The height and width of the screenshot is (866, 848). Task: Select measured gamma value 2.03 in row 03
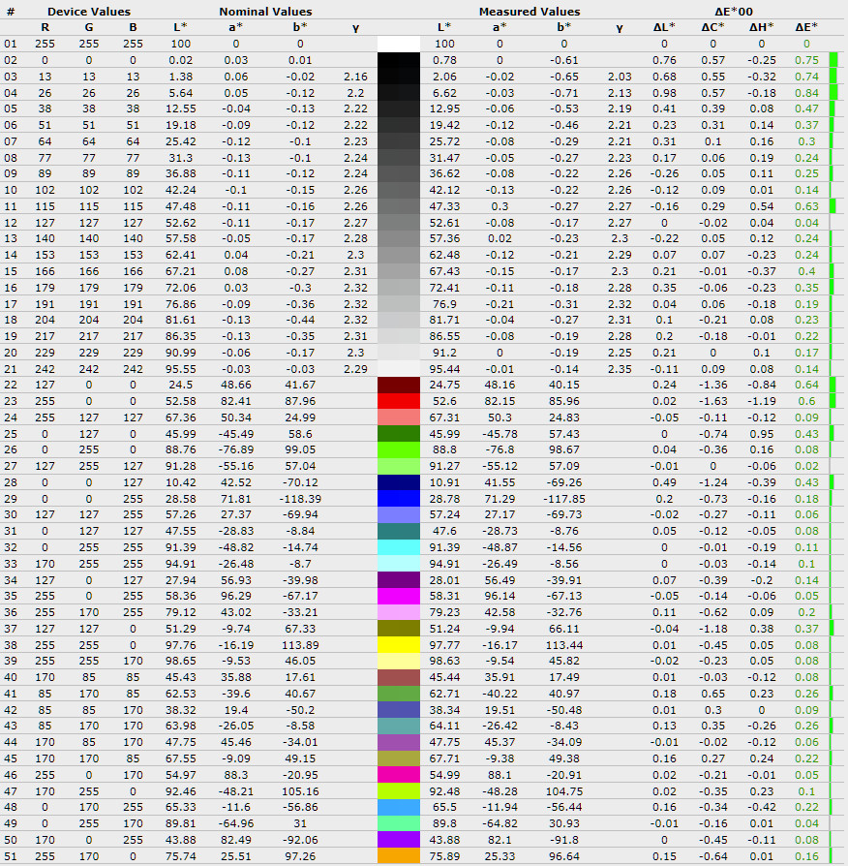620,77
